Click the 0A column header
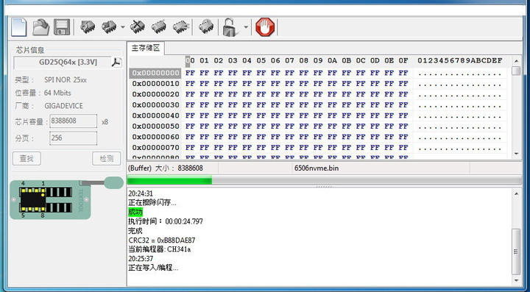This screenshot has height=292, width=530. 332,61
